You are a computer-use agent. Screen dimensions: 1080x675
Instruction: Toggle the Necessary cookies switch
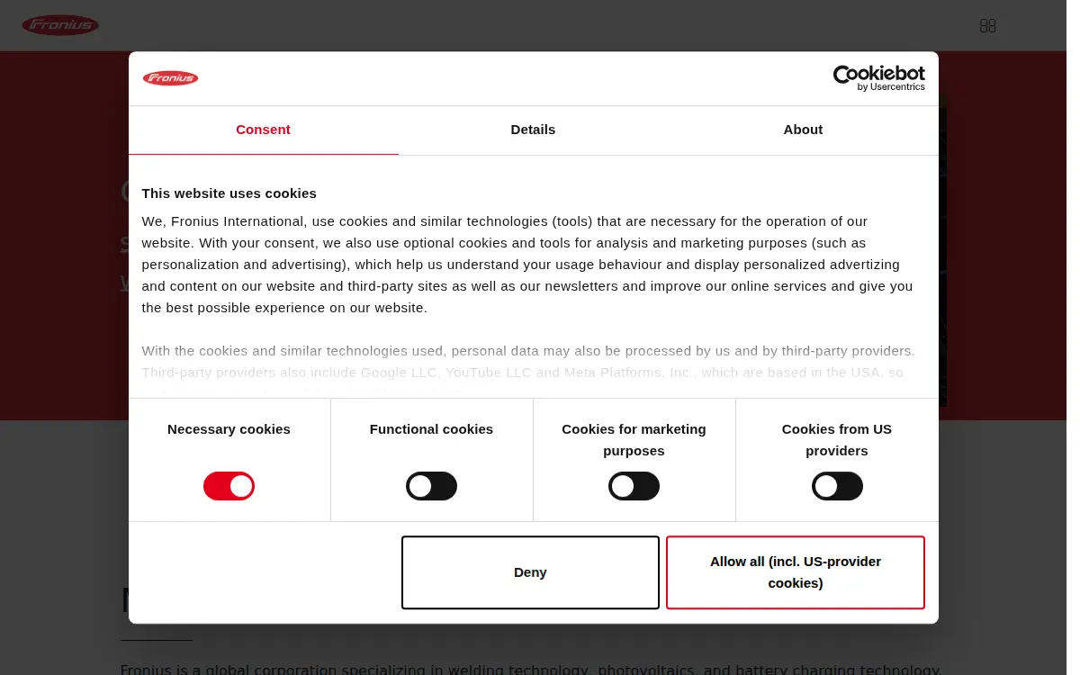(229, 487)
